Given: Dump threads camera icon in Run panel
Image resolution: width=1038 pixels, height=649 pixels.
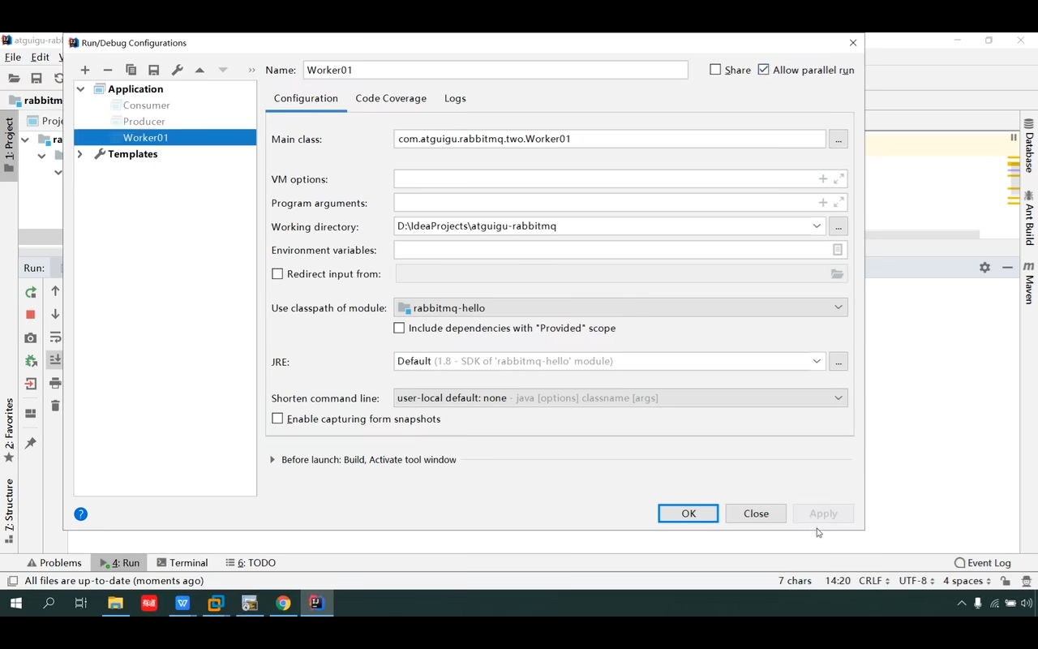Looking at the screenshot, I should (x=31, y=337).
